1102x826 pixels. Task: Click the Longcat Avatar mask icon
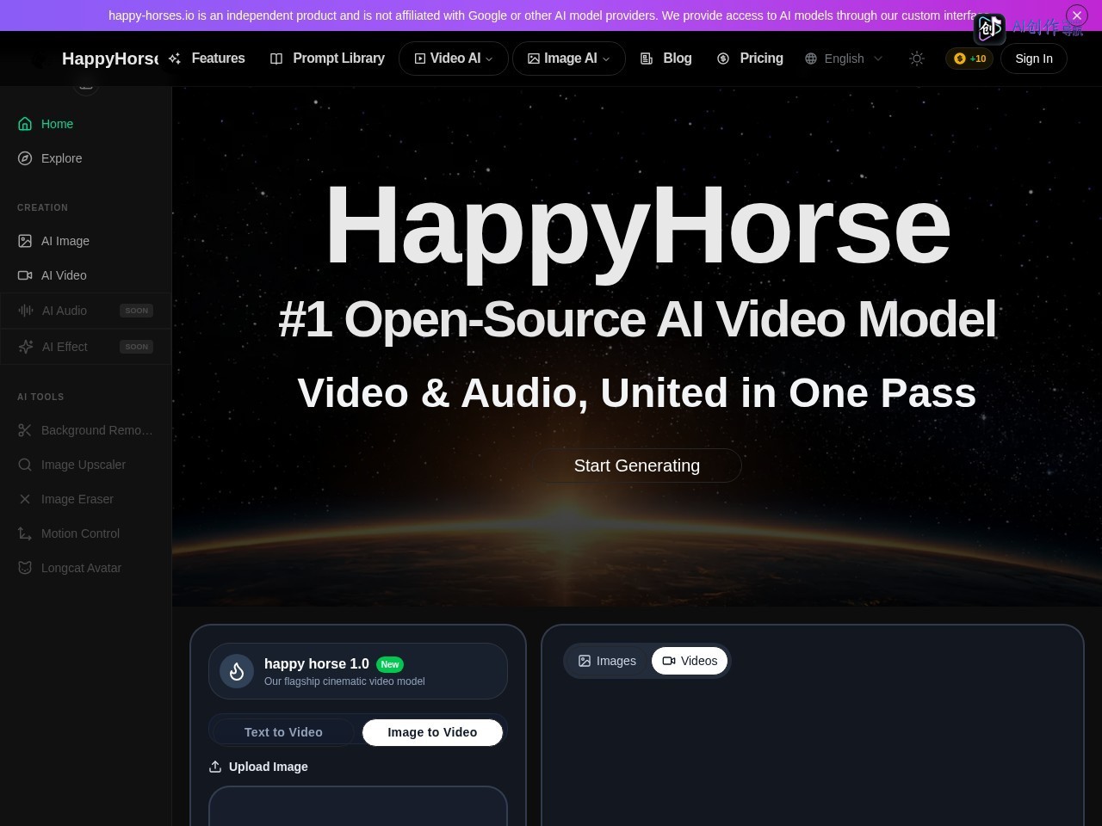click(x=25, y=568)
